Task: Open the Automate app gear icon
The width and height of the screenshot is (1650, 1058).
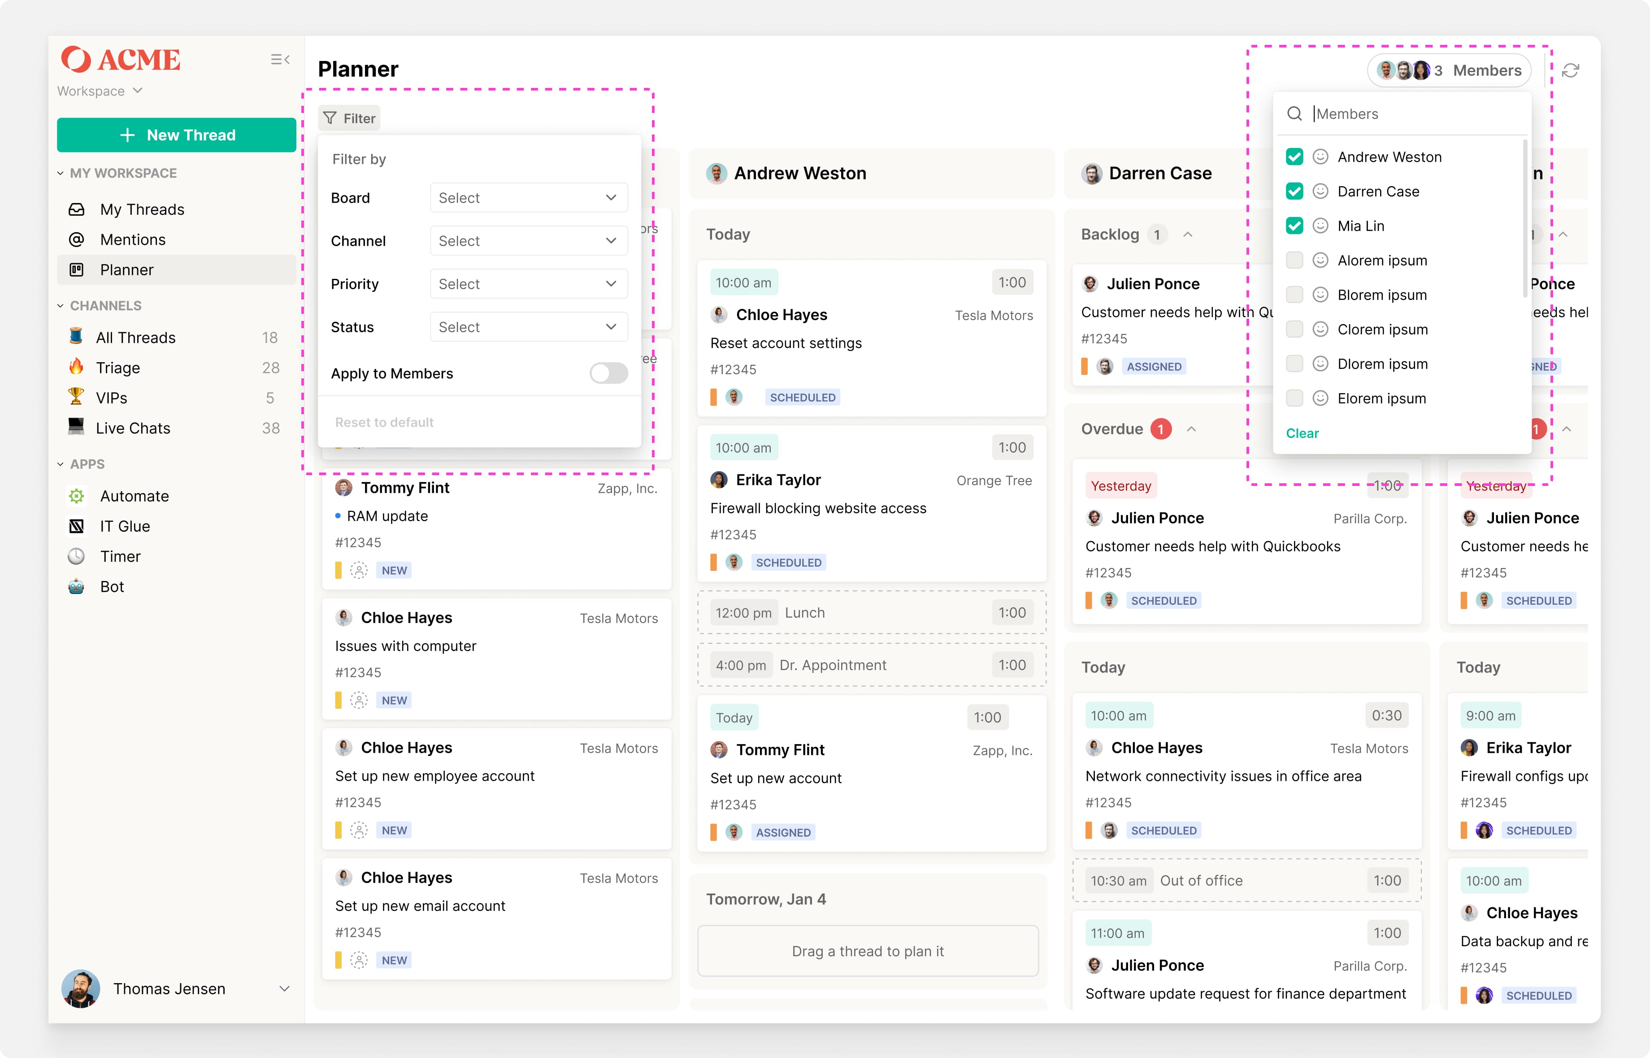Action: pyautogui.click(x=77, y=496)
